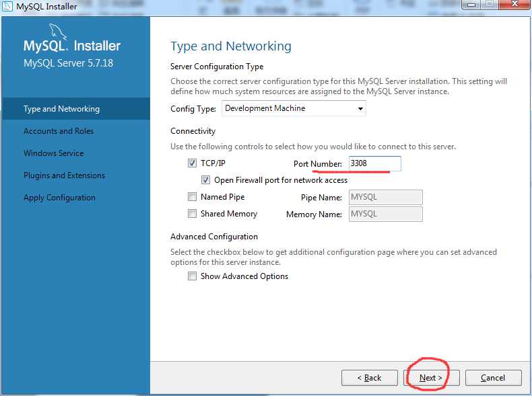Cancel the MySQL configuration
Image resolution: width=532 pixels, height=396 pixels.
(x=494, y=378)
